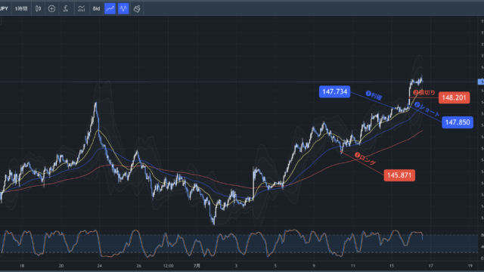
Task: Select the eraser clear-drawings icon
Action: pyautogui.click(x=137, y=8)
